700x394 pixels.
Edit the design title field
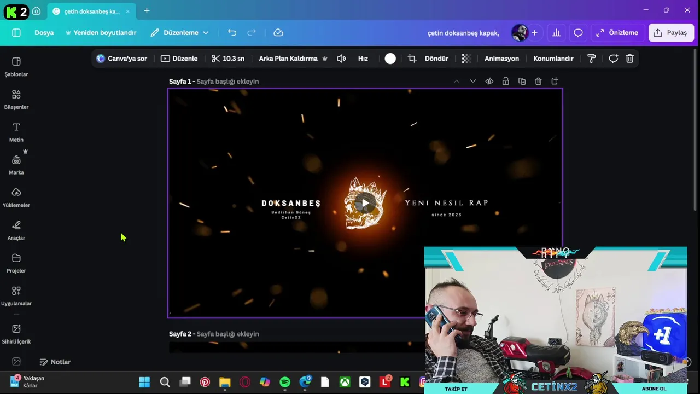pos(463,33)
